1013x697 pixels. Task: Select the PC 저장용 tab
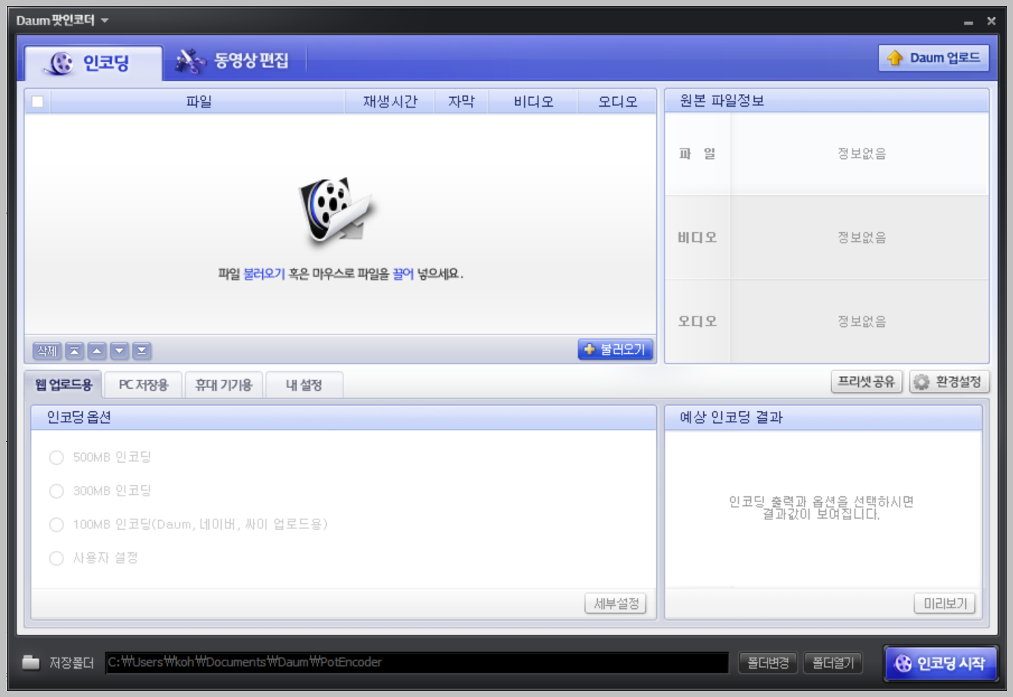pyautogui.click(x=143, y=385)
